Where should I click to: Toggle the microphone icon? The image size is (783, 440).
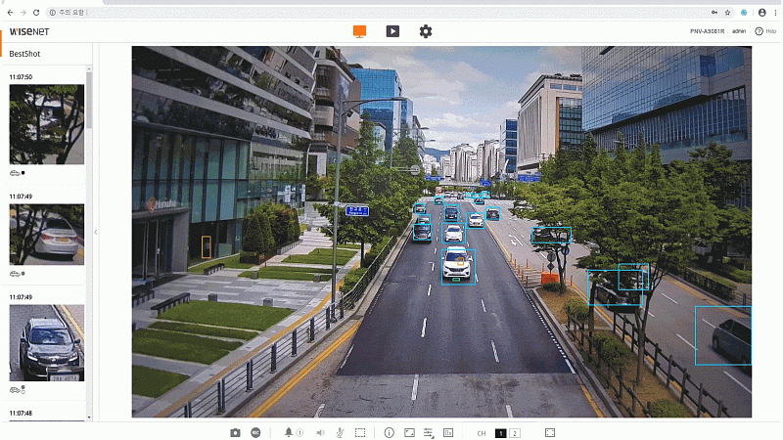(x=340, y=432)
